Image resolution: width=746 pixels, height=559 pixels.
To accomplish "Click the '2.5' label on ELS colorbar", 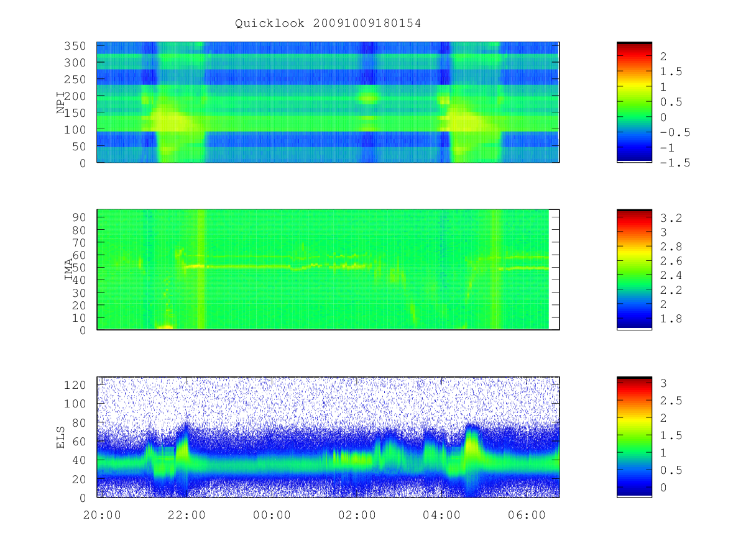I will [670, 401].
